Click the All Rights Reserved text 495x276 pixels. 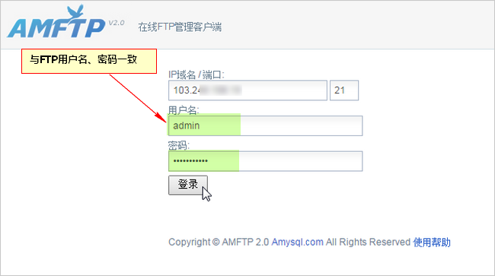click(x=368, y=242)
